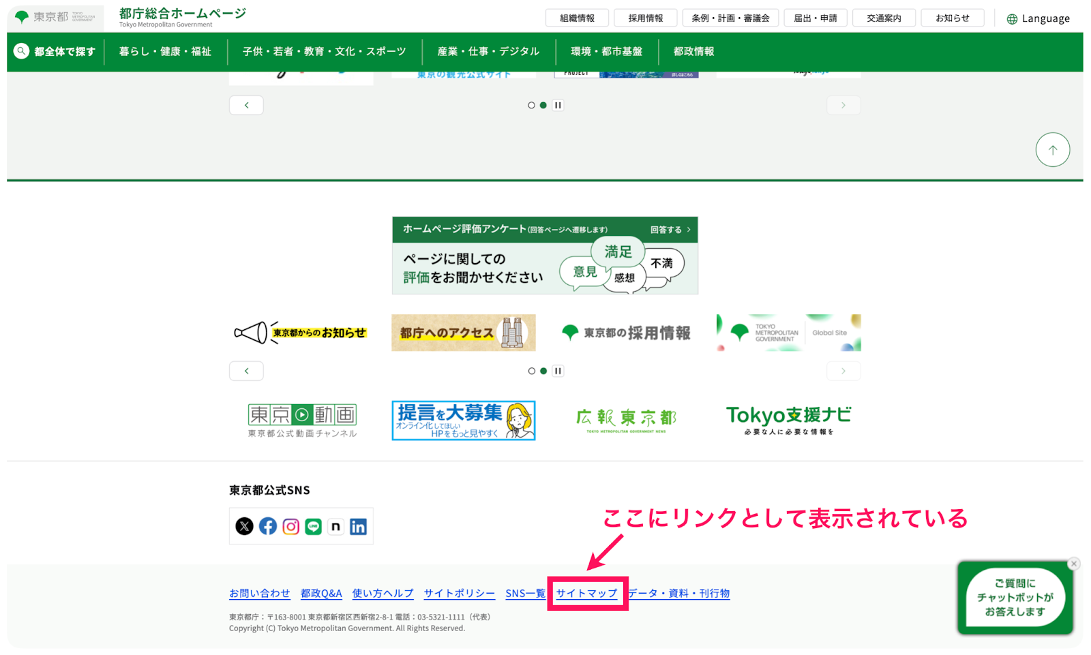Pause the upper carousel rotation

pos(558,105)
